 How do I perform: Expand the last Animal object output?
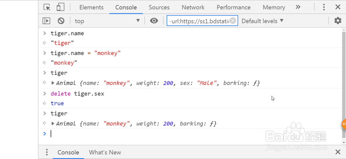point(53,124)
